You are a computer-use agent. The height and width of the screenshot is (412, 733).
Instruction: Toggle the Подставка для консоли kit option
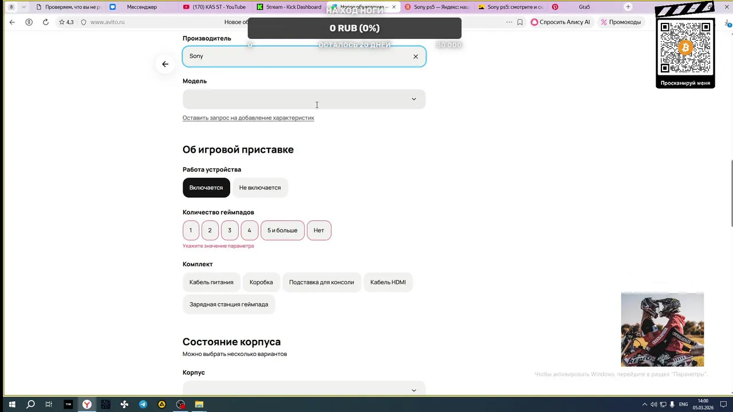pyautogui.click(x=322, y=282)
